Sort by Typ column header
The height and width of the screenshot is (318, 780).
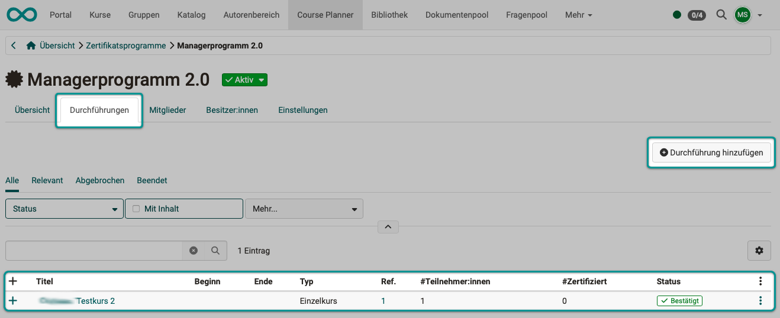pos(307,281)
